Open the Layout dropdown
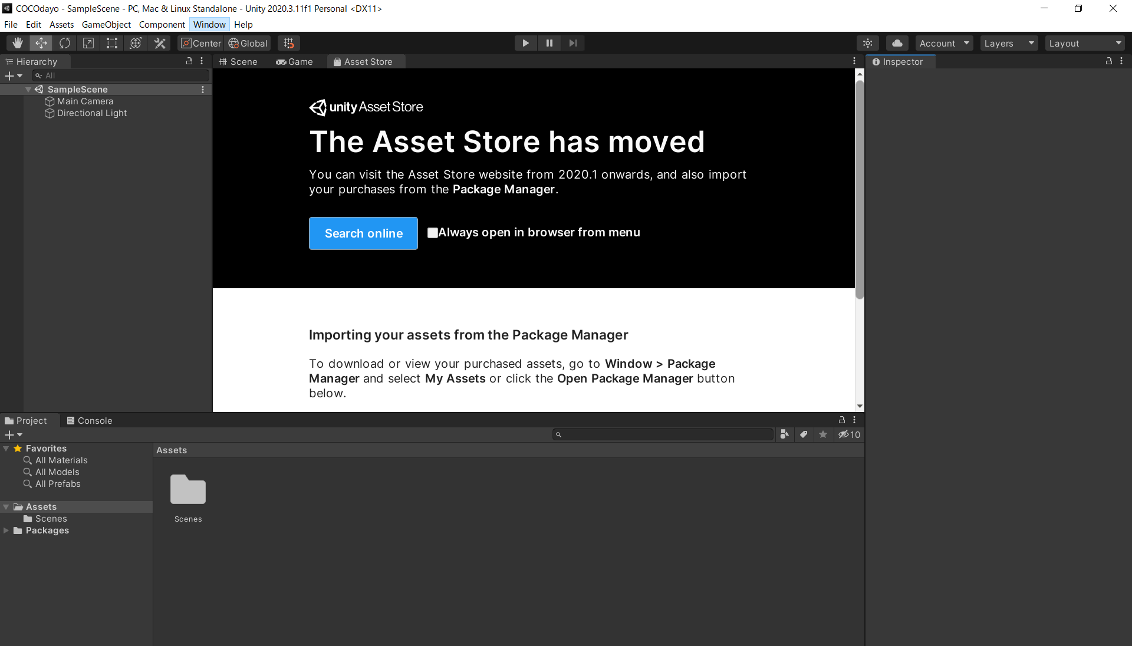This screenshot has height=646, width=1132. coord(1085,43)
